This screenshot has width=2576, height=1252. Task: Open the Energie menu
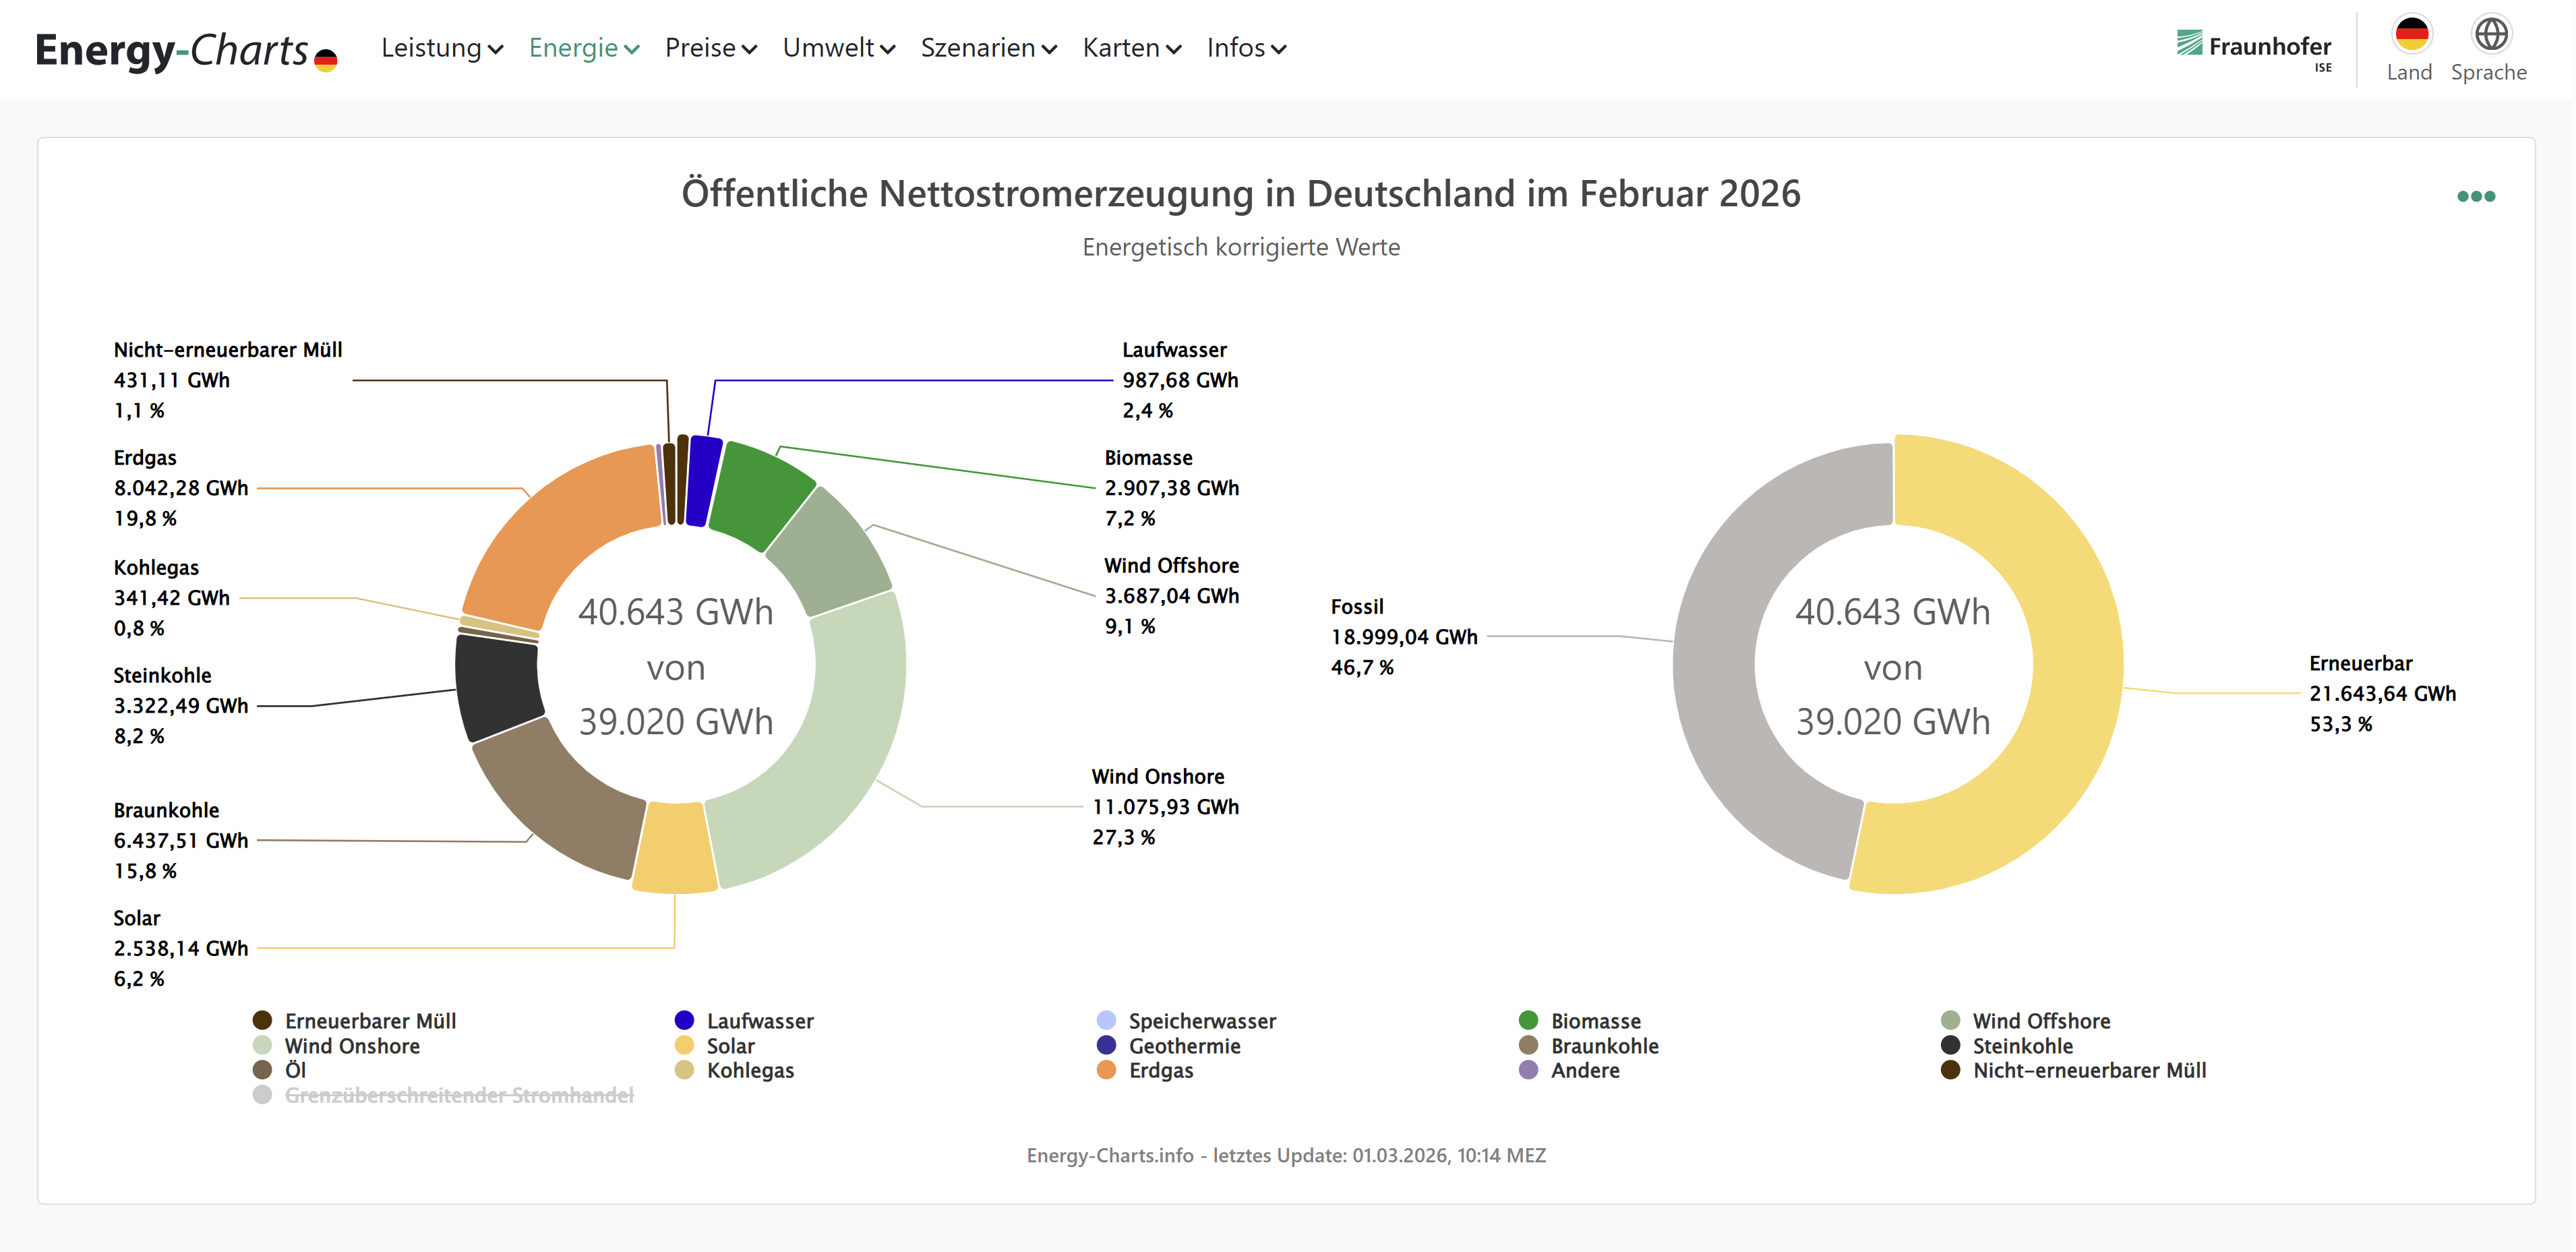(x=583, y=48)
